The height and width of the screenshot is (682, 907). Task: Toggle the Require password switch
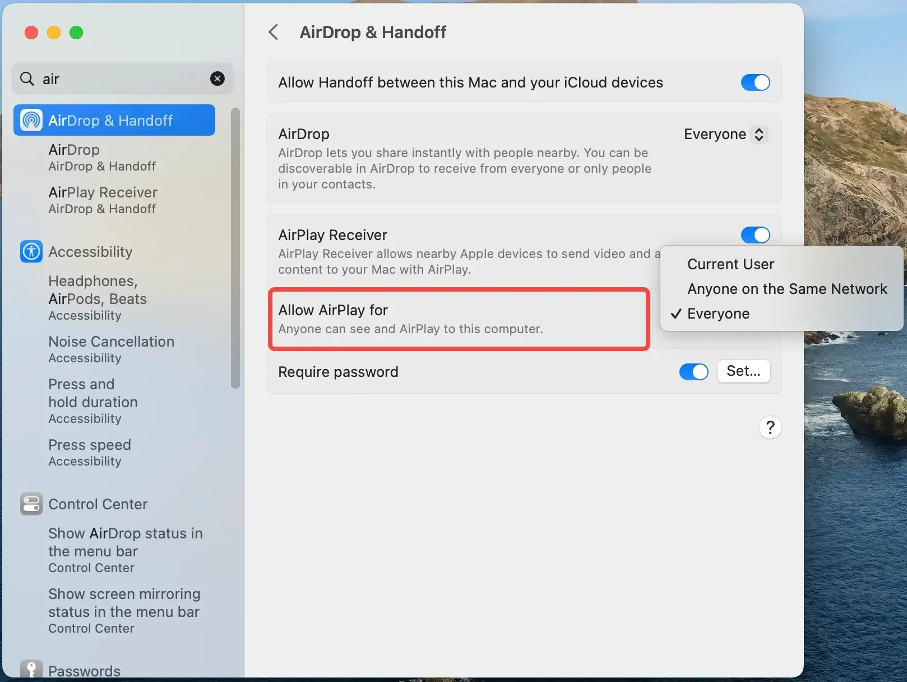pyautogui.click(x=693, y=371)
